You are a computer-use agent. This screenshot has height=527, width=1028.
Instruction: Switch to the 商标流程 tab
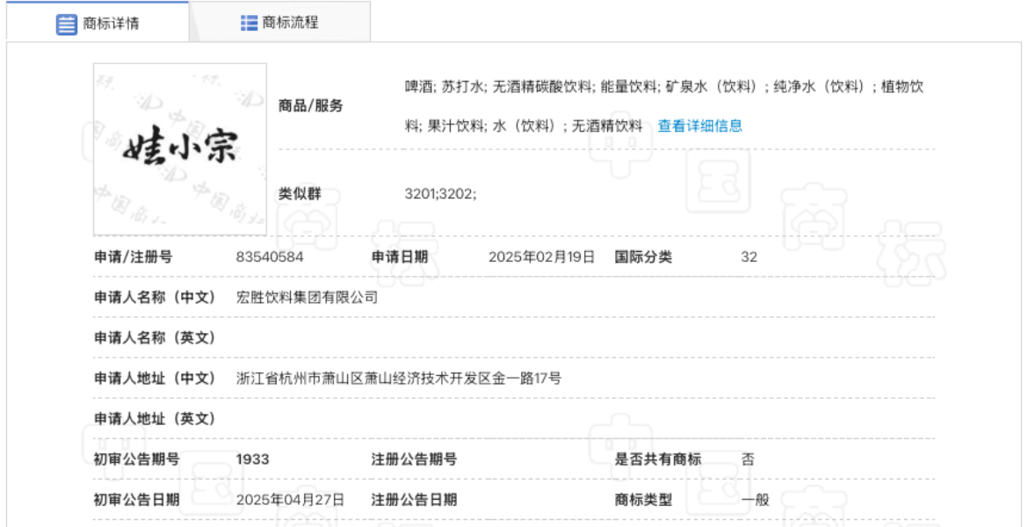(290, 23)
